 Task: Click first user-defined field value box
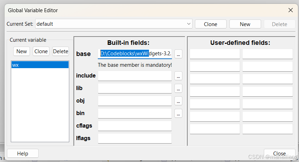[x=268, y=54]
